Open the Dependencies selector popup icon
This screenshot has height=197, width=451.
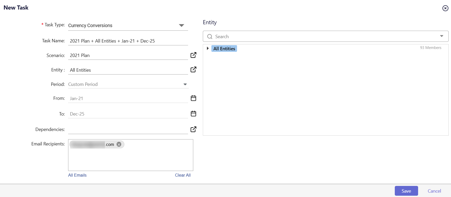pos(193,129)
